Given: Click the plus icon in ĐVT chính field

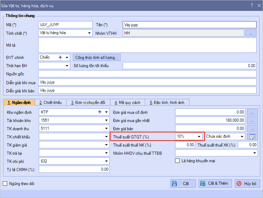Looking at the screenshot, I should click(60, 58).
